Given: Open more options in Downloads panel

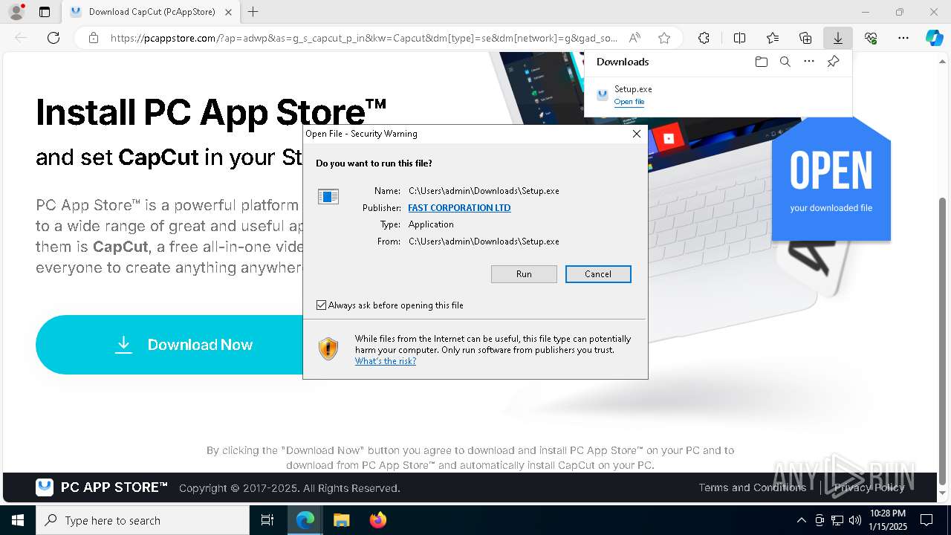Looking at the screenshot, I should (809, 62).
